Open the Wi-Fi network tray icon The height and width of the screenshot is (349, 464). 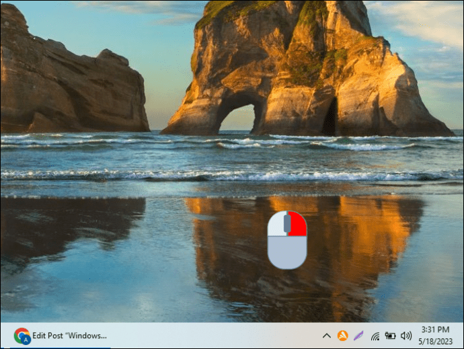click(375, 336)
